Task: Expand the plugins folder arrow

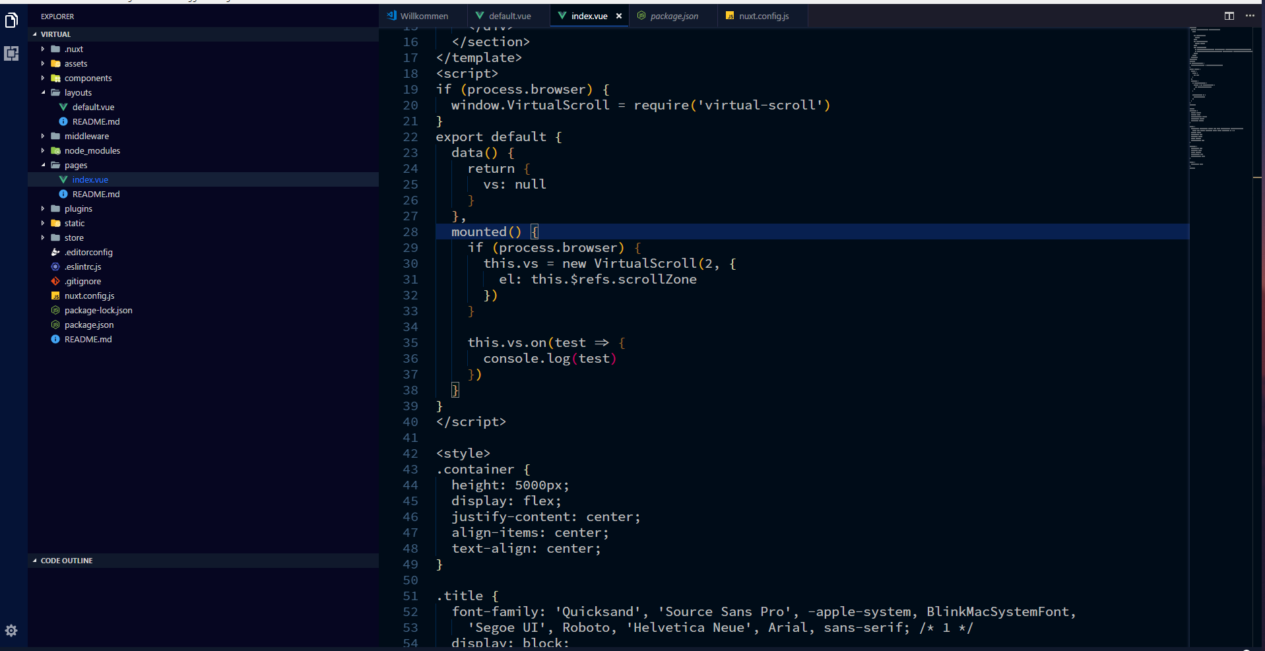Action: pyautogui.click(x=43, y=208)
